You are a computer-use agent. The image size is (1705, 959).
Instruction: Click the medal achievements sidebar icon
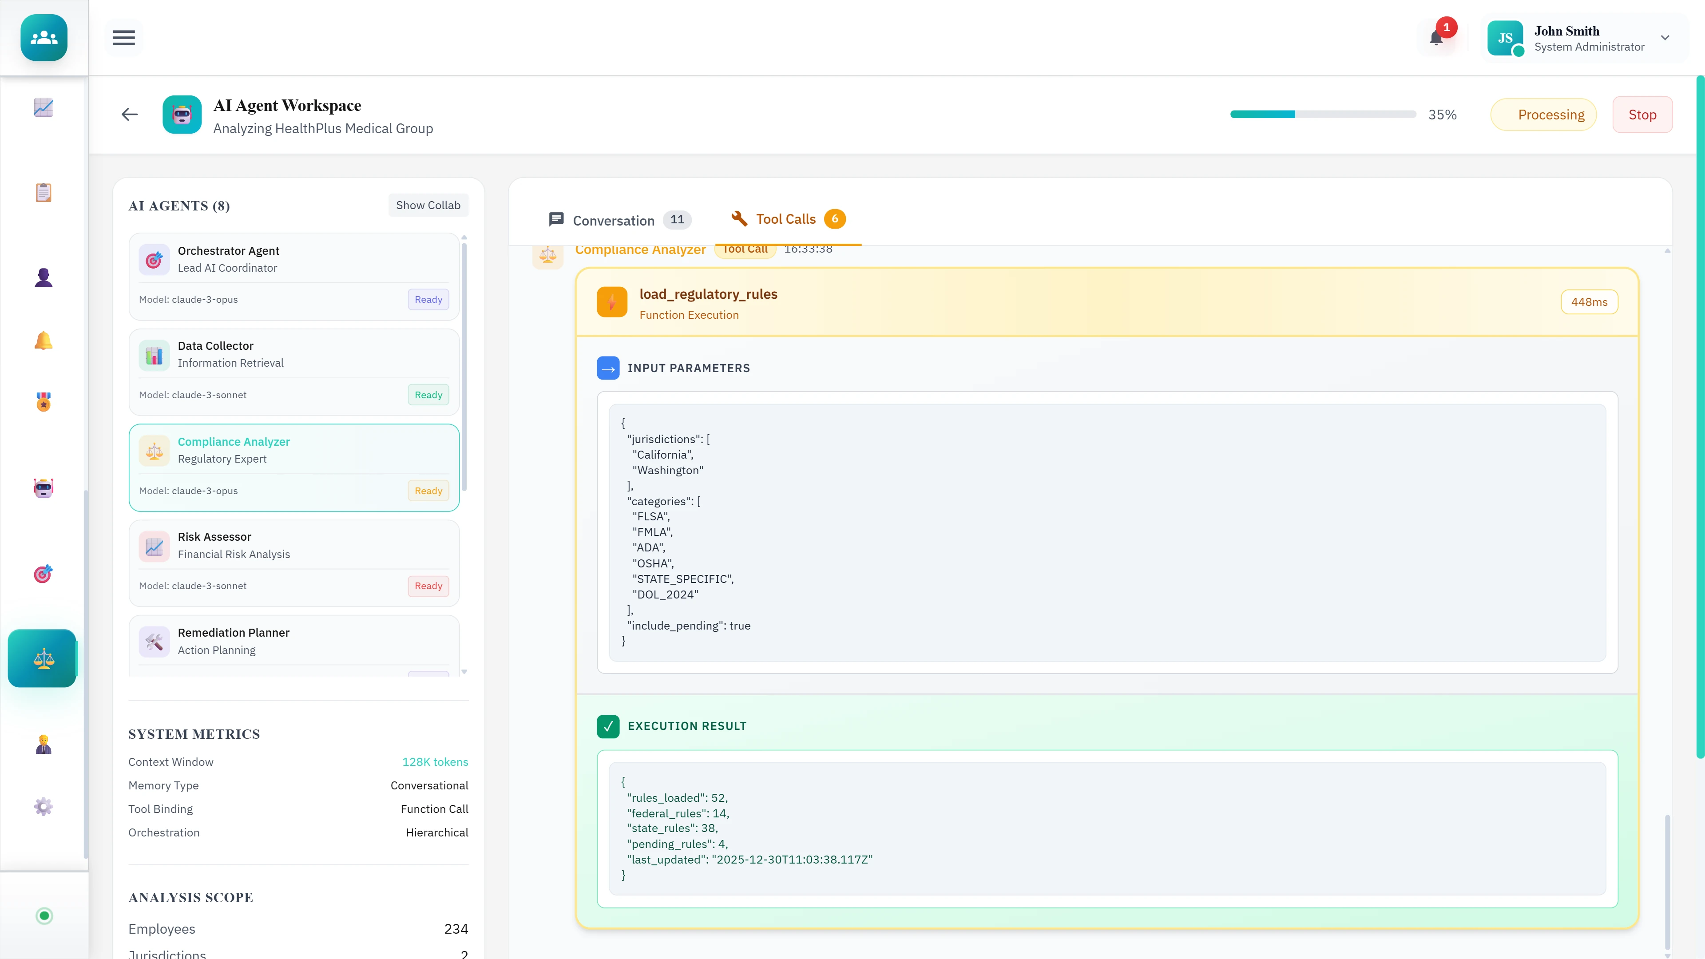43,402
